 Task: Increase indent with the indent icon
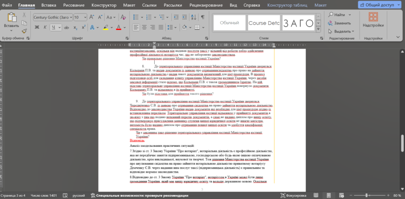coord(184,17)
